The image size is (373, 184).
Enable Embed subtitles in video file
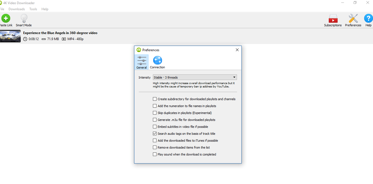(x=155, y=127)
